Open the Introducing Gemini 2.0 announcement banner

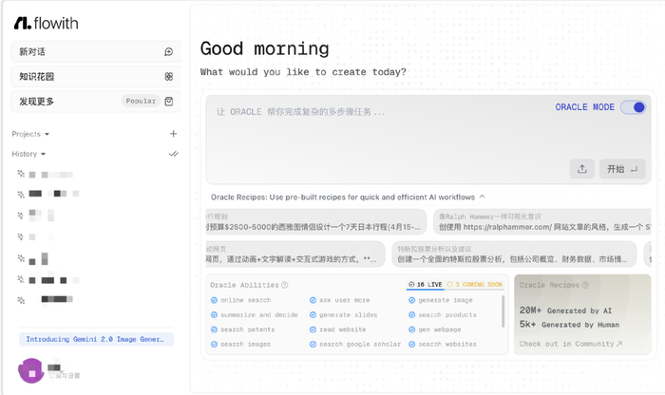pos(95,339)
